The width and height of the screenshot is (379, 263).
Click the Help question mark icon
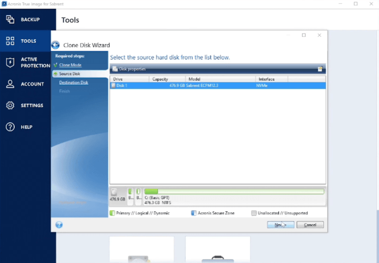[10, 127]
